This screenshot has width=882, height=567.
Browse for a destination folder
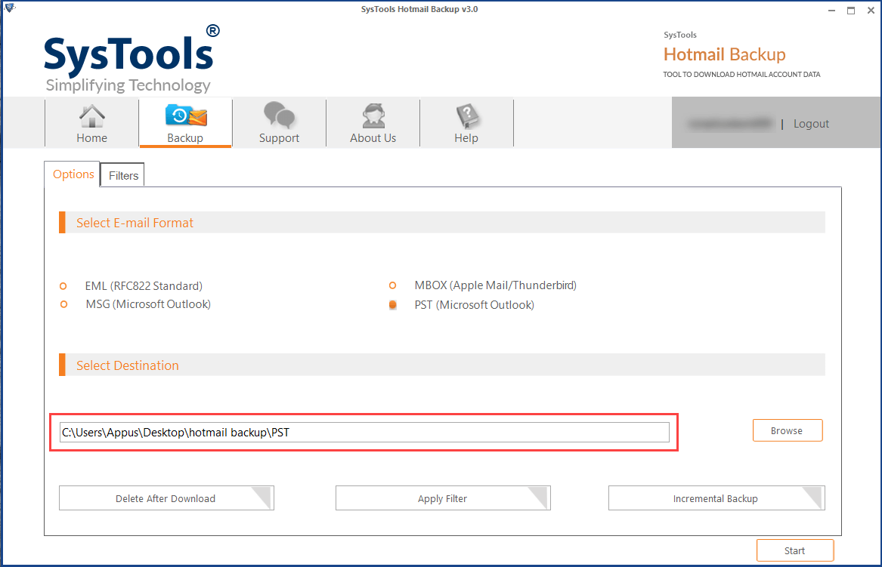pos(788,430)
